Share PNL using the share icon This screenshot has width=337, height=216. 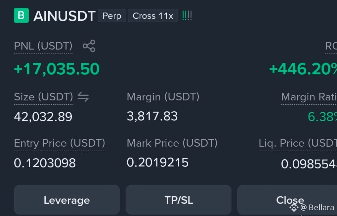click(89, 46)
